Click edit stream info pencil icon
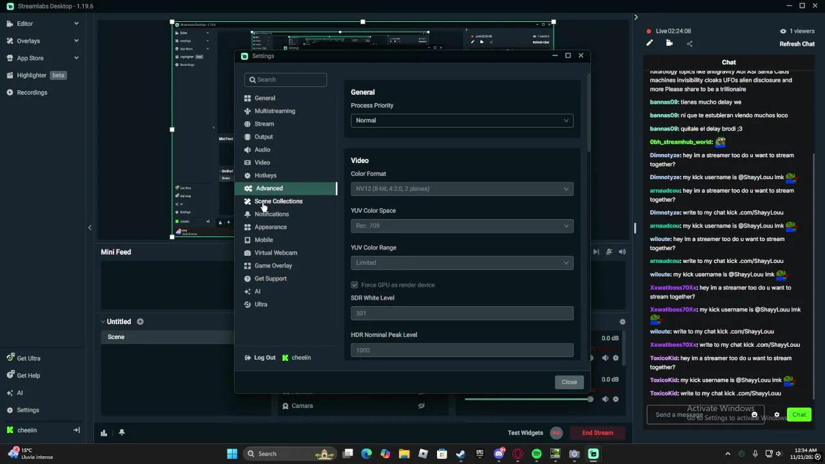 (x=650, y=43)
